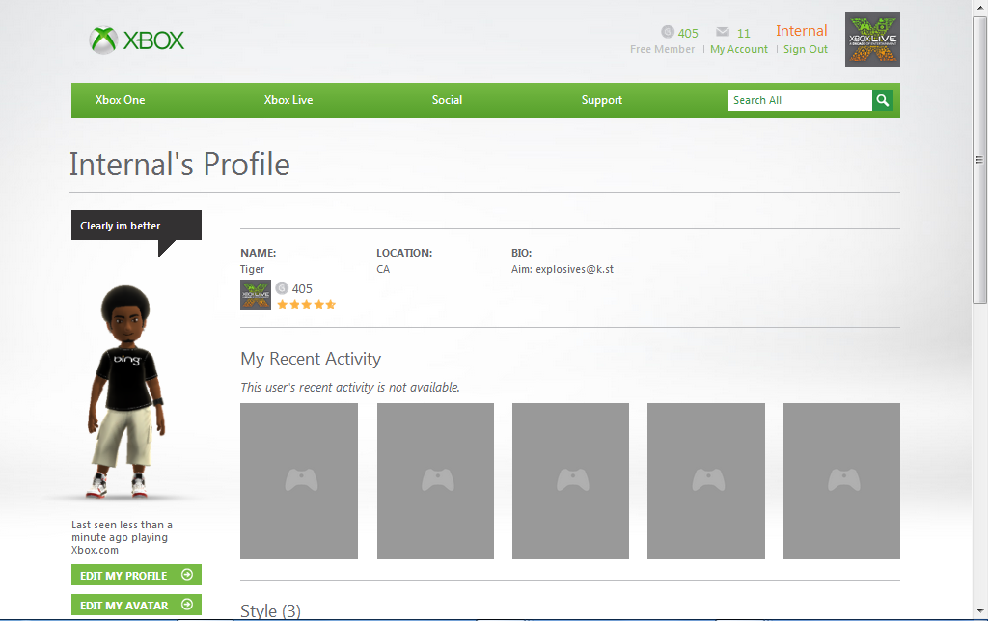Click the five-star reputation rating
988x621 pixels.
coord(306,304)
